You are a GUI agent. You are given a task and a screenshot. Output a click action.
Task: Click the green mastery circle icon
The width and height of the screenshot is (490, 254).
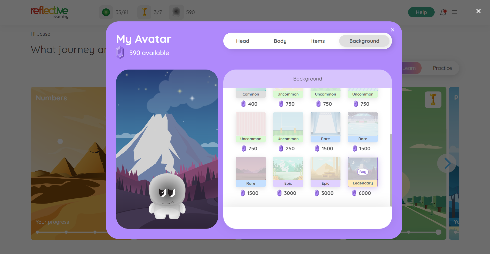[x=106, y=12]
